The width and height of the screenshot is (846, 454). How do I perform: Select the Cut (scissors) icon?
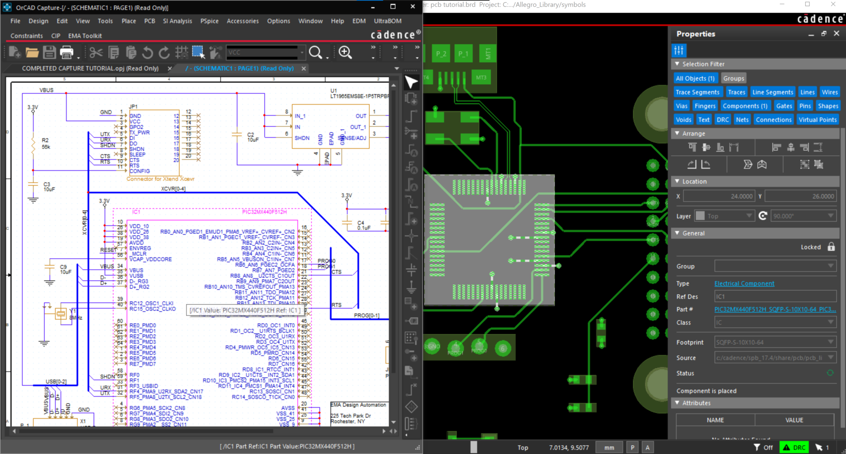(96, 52)
